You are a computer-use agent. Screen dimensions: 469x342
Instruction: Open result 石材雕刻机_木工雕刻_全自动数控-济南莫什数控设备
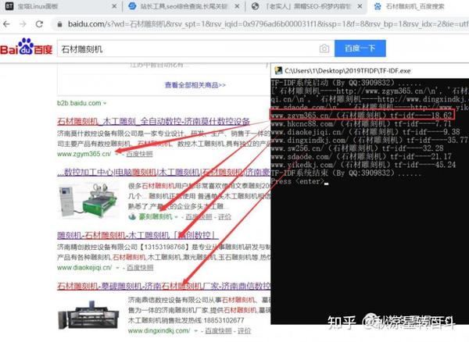[153, 121]
